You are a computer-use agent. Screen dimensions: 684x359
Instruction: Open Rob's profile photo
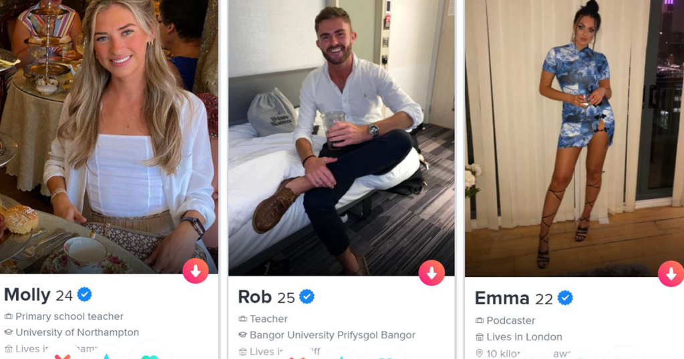[x=341, y=137]
